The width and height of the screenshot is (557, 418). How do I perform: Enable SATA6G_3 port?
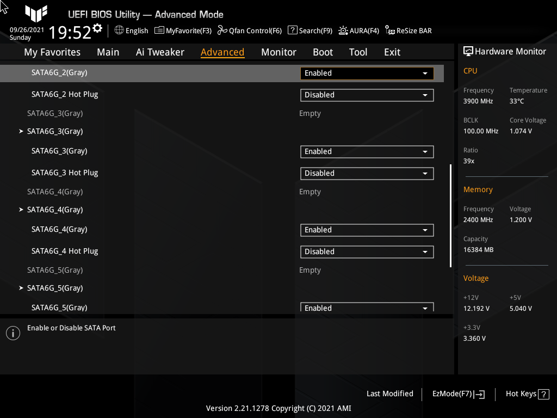click(367, 151)
